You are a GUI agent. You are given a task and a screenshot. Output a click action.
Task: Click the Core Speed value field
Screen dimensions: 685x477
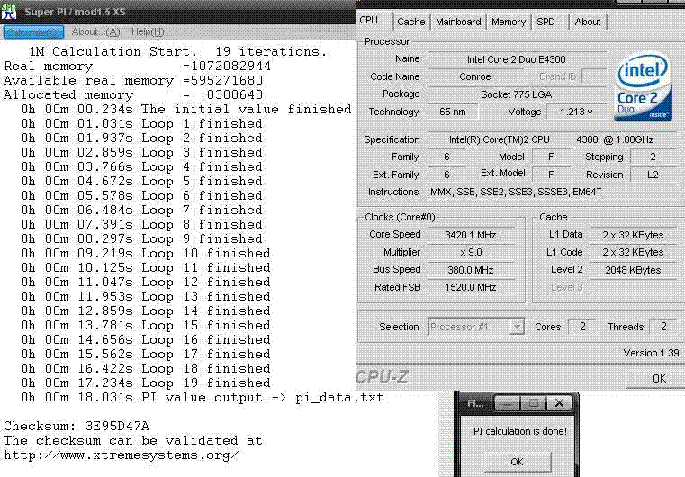coord(472,234)
